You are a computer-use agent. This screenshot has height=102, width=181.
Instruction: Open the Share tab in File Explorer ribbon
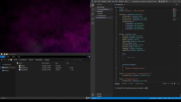point(14,57)
